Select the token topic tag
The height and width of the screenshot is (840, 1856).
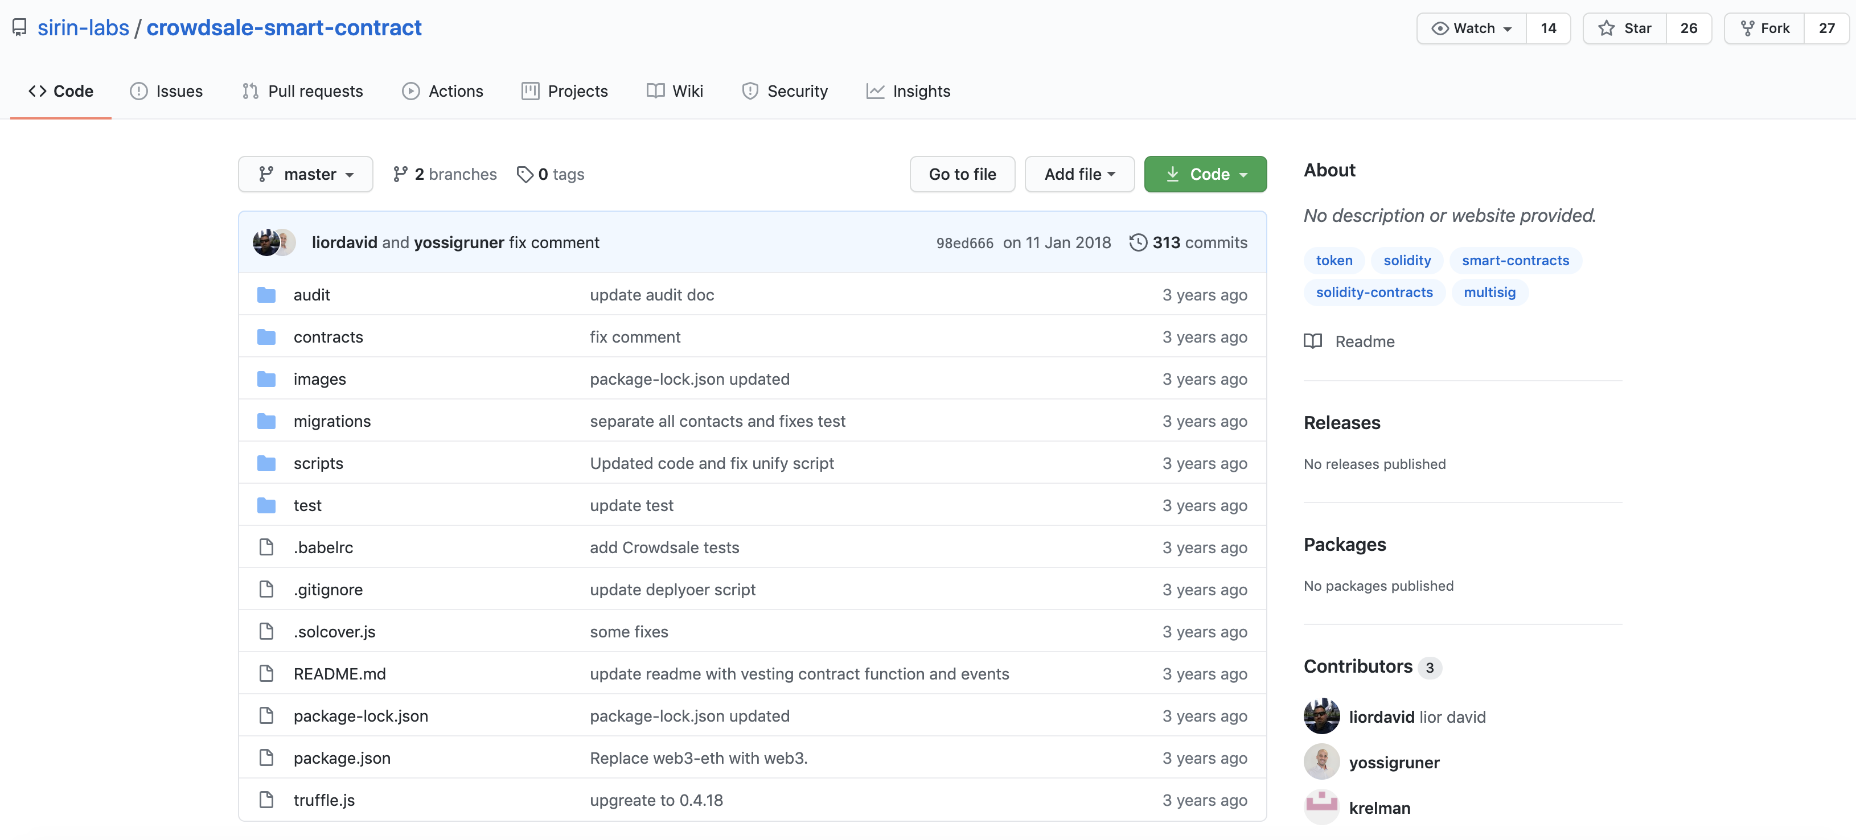pos(1334,260)
